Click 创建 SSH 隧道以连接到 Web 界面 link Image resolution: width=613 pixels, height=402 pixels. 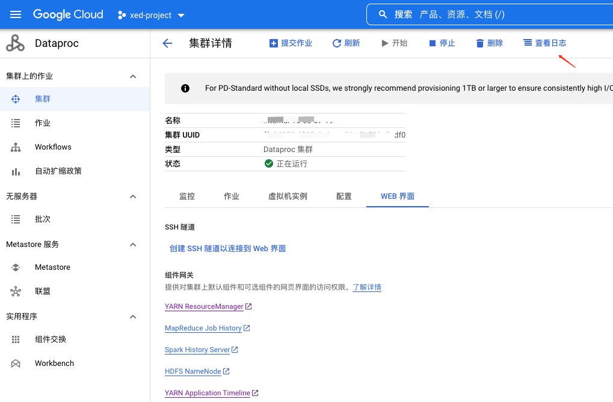click(227, 248)
